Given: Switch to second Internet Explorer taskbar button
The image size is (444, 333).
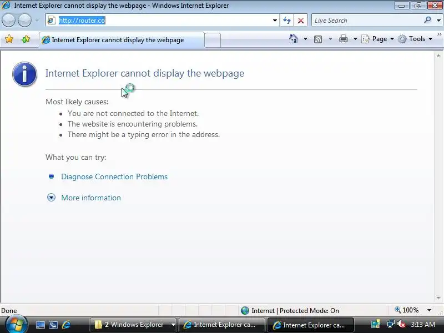Looking at the screenshot, I should point(311,325).
